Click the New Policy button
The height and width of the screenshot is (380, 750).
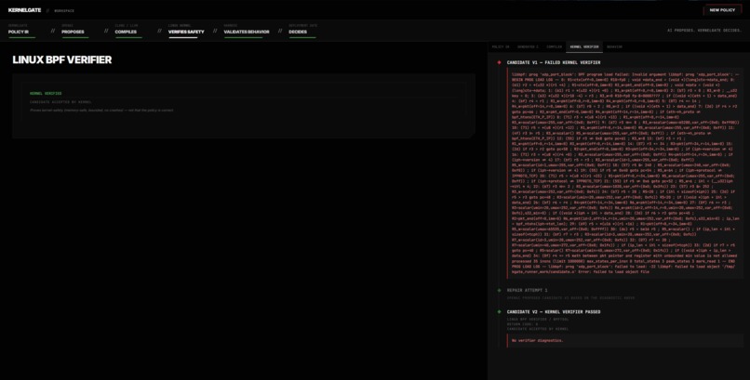click(x=722, y=10)
